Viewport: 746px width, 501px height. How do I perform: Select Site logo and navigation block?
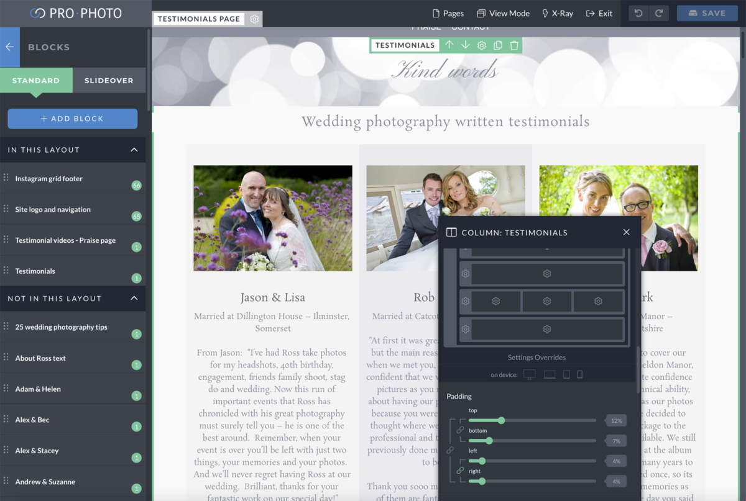click(x=73, y=210)
